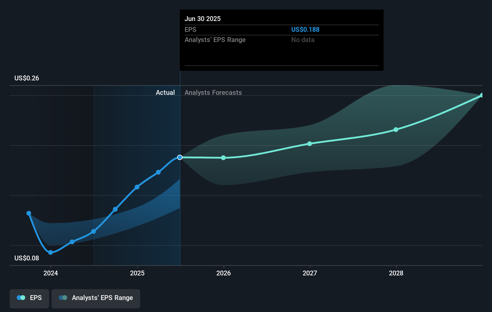This screenshot has height=312, width=492.
Task: Click the 2027 forecast EPS data point
Action: point(310,144)
